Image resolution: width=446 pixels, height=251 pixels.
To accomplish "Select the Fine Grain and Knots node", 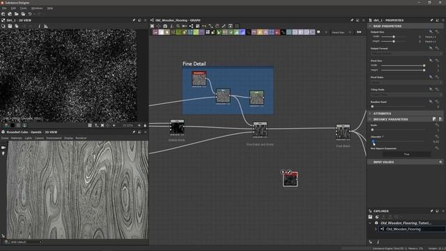I will pos(260,130).
